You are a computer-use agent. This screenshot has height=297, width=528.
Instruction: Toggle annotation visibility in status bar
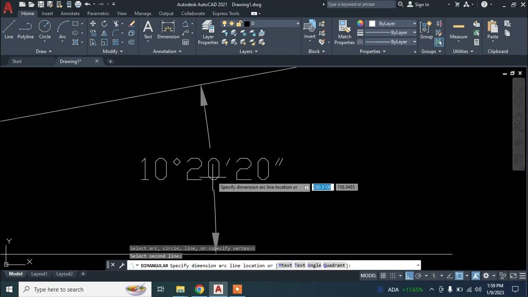tap(476, 276)
